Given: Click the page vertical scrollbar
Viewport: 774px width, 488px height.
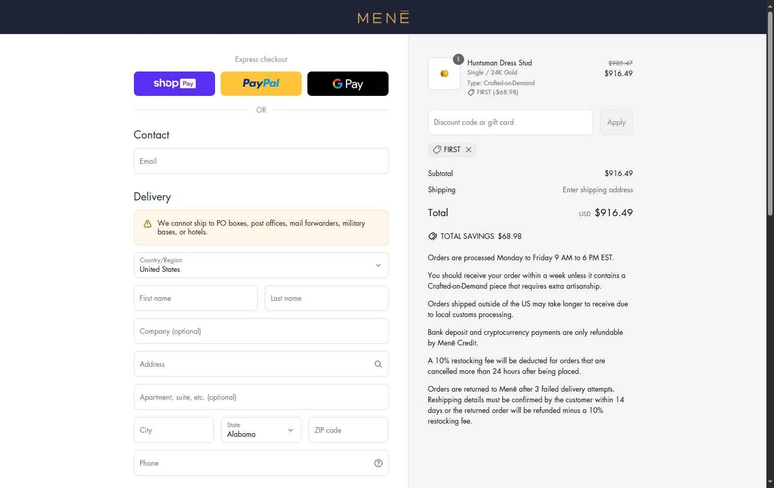Looking at the screenshot, I should (x=770, y=114).
